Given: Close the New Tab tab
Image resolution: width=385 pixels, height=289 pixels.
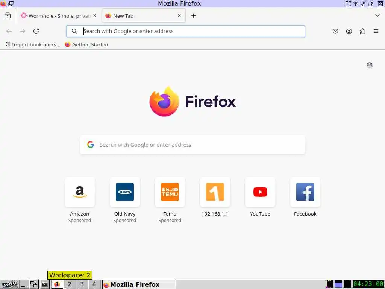Looking at the screenshot, I should pos(179,15).
